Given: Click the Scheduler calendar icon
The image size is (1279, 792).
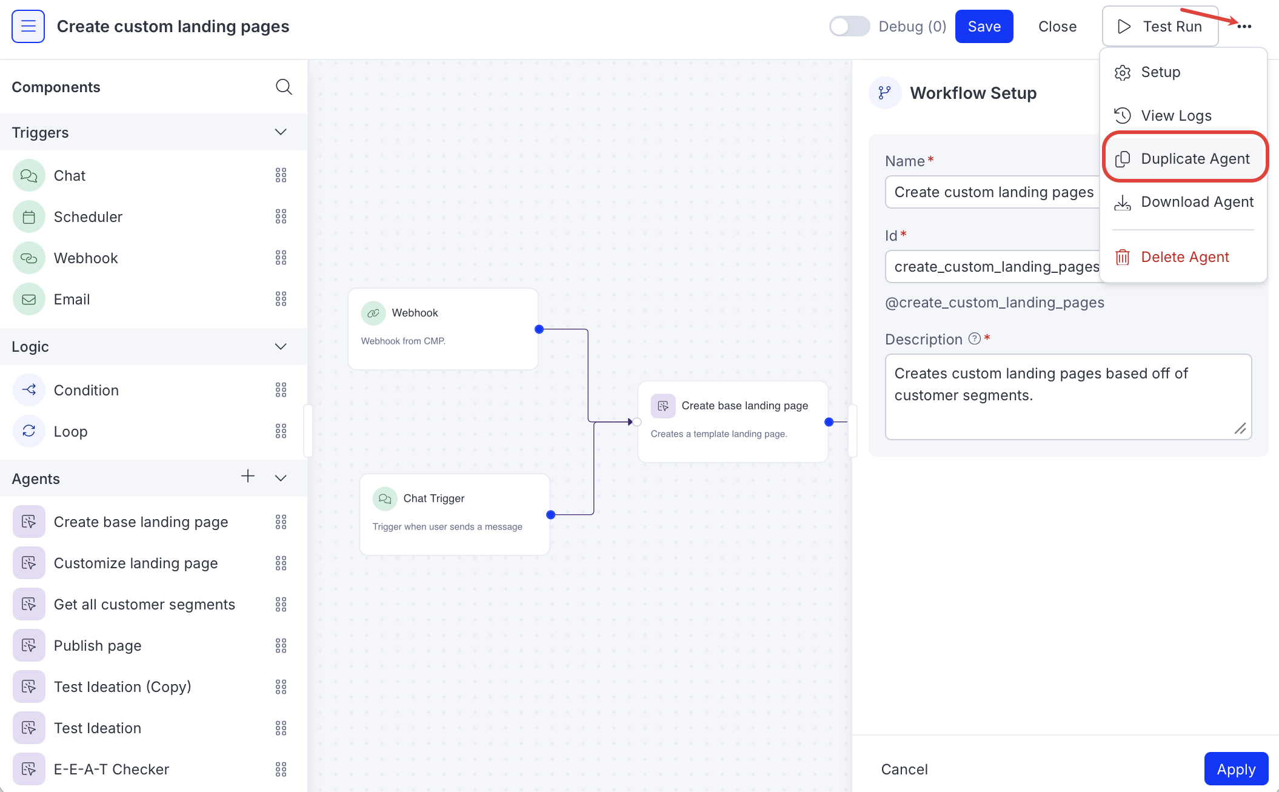Looking at the screenshot, I should pyautogui.click(x=28, y=217).
